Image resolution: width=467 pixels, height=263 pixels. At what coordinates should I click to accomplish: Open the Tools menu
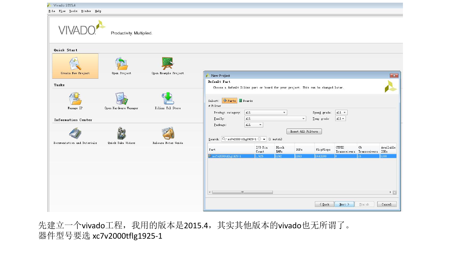click(x=73, y=11)
